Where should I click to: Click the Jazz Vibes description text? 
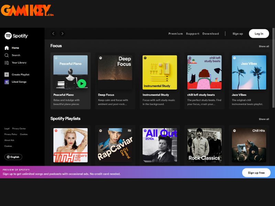247,102
